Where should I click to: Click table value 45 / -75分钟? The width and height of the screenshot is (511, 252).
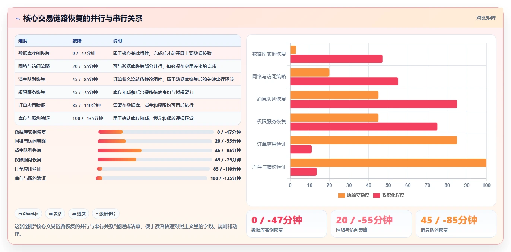tap(85, 93)
